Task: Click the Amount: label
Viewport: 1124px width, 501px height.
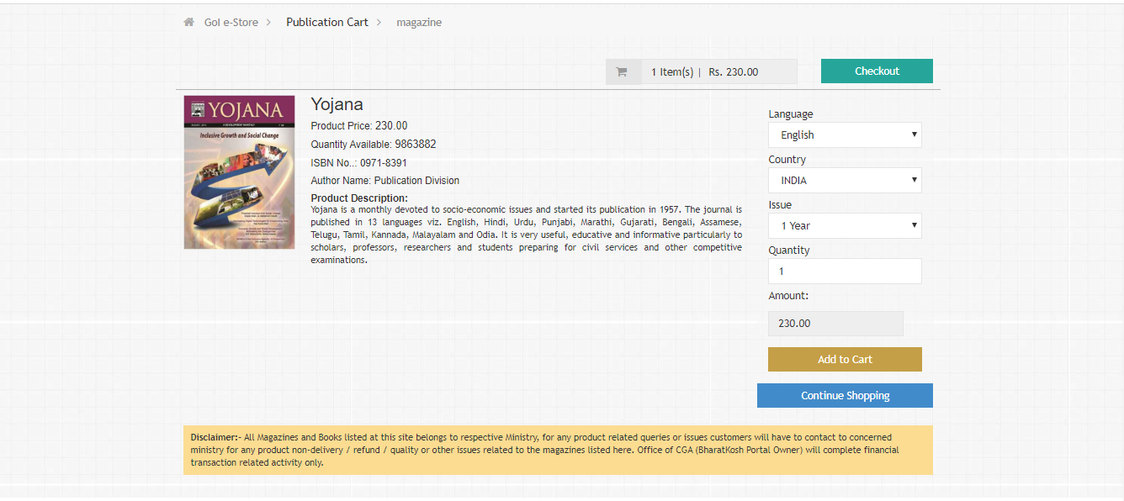Action: pyautogui.click(x=788, y=296)
